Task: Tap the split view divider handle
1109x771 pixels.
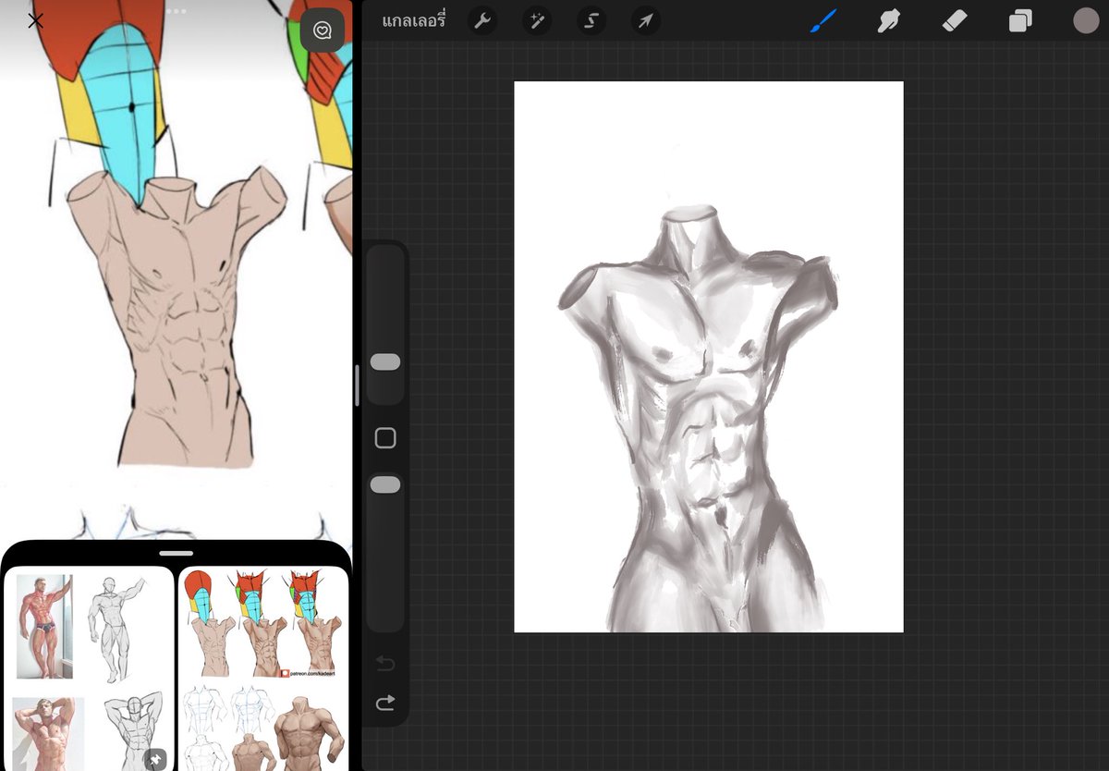Action: point(357,385)
